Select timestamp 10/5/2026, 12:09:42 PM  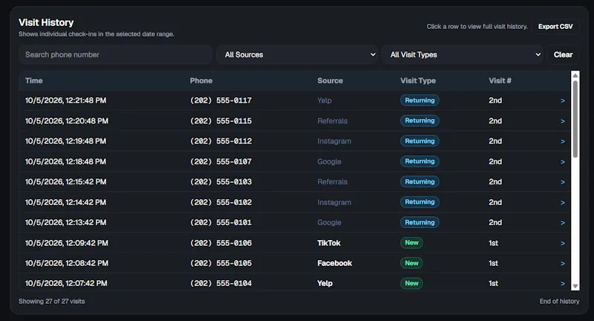coord(67,243)
